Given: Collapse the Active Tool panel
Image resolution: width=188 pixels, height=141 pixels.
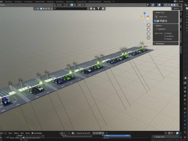Looking at the screenshot, I should 154,13.
